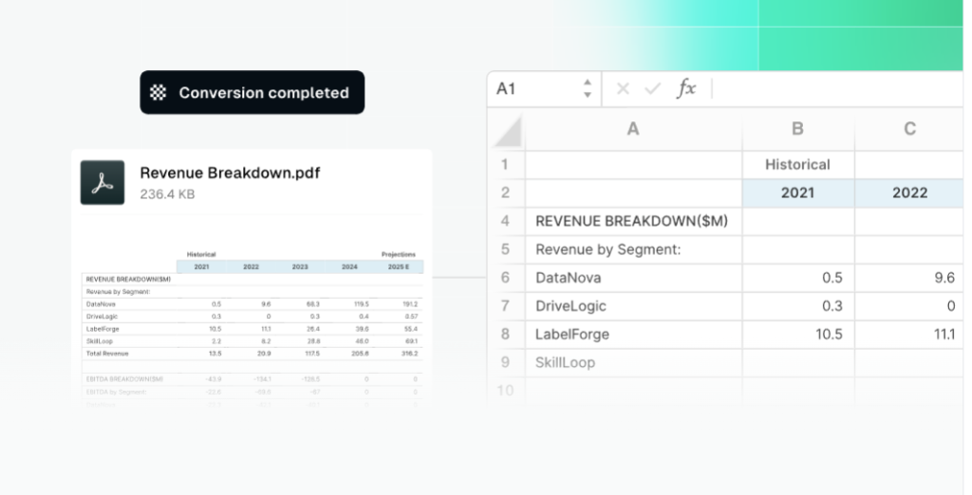Click the Conversion completed notification
The image size is (972, 495).
point(252,93)
